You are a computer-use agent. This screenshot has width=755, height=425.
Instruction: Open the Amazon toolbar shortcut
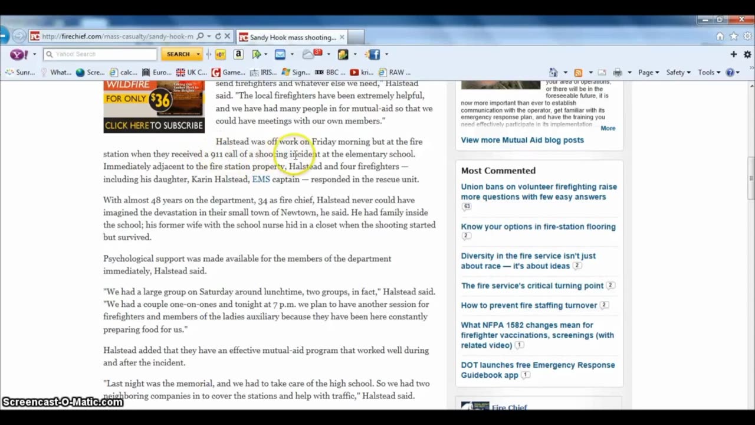tap(238, 54)
